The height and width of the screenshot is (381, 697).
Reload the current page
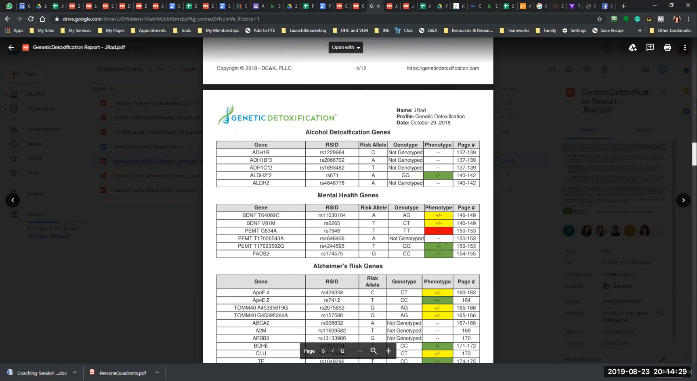click(31, 19)
